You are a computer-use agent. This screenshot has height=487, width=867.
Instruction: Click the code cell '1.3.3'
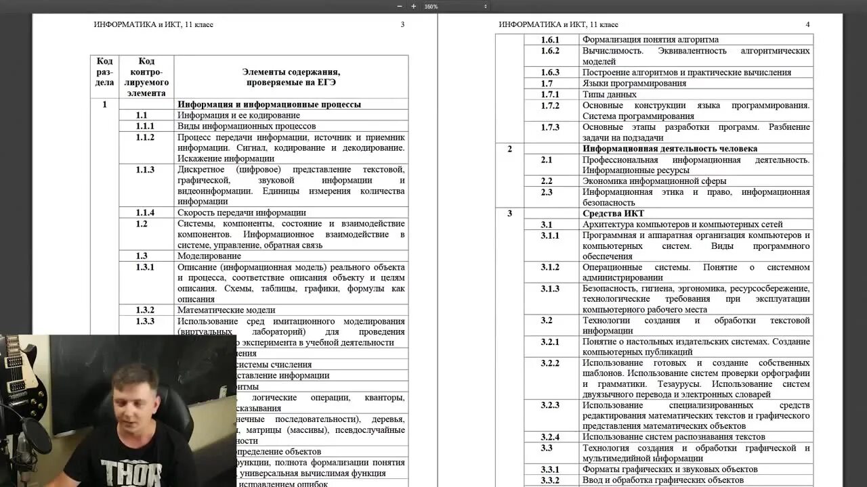click(146, 321)
